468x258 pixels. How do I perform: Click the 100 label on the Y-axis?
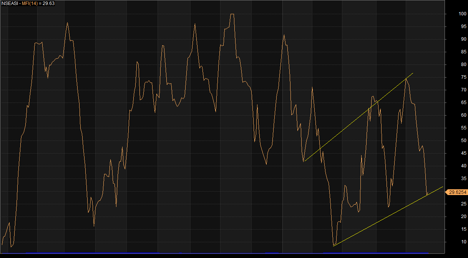(463, 14)
